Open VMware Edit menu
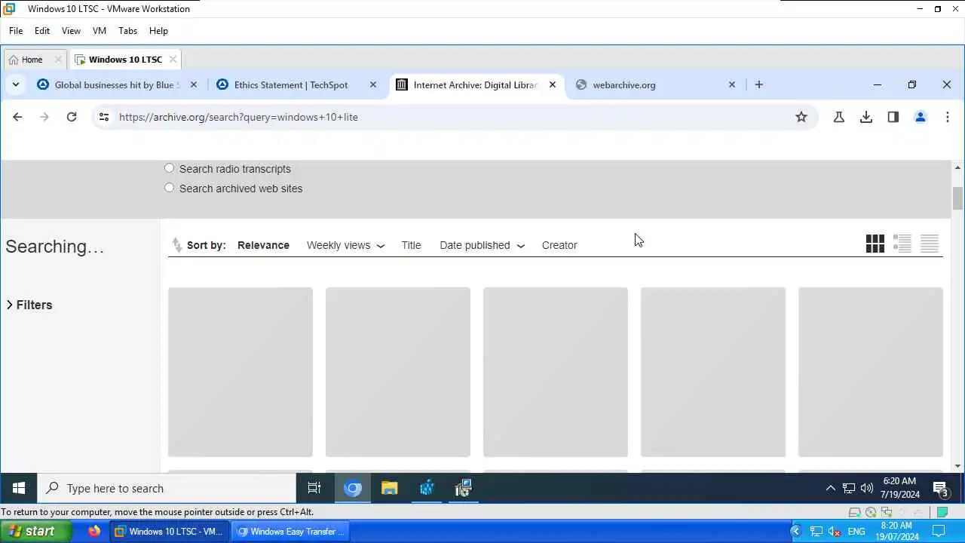The image size is (965, 543). pyautogui.click(x=42, y=31)
